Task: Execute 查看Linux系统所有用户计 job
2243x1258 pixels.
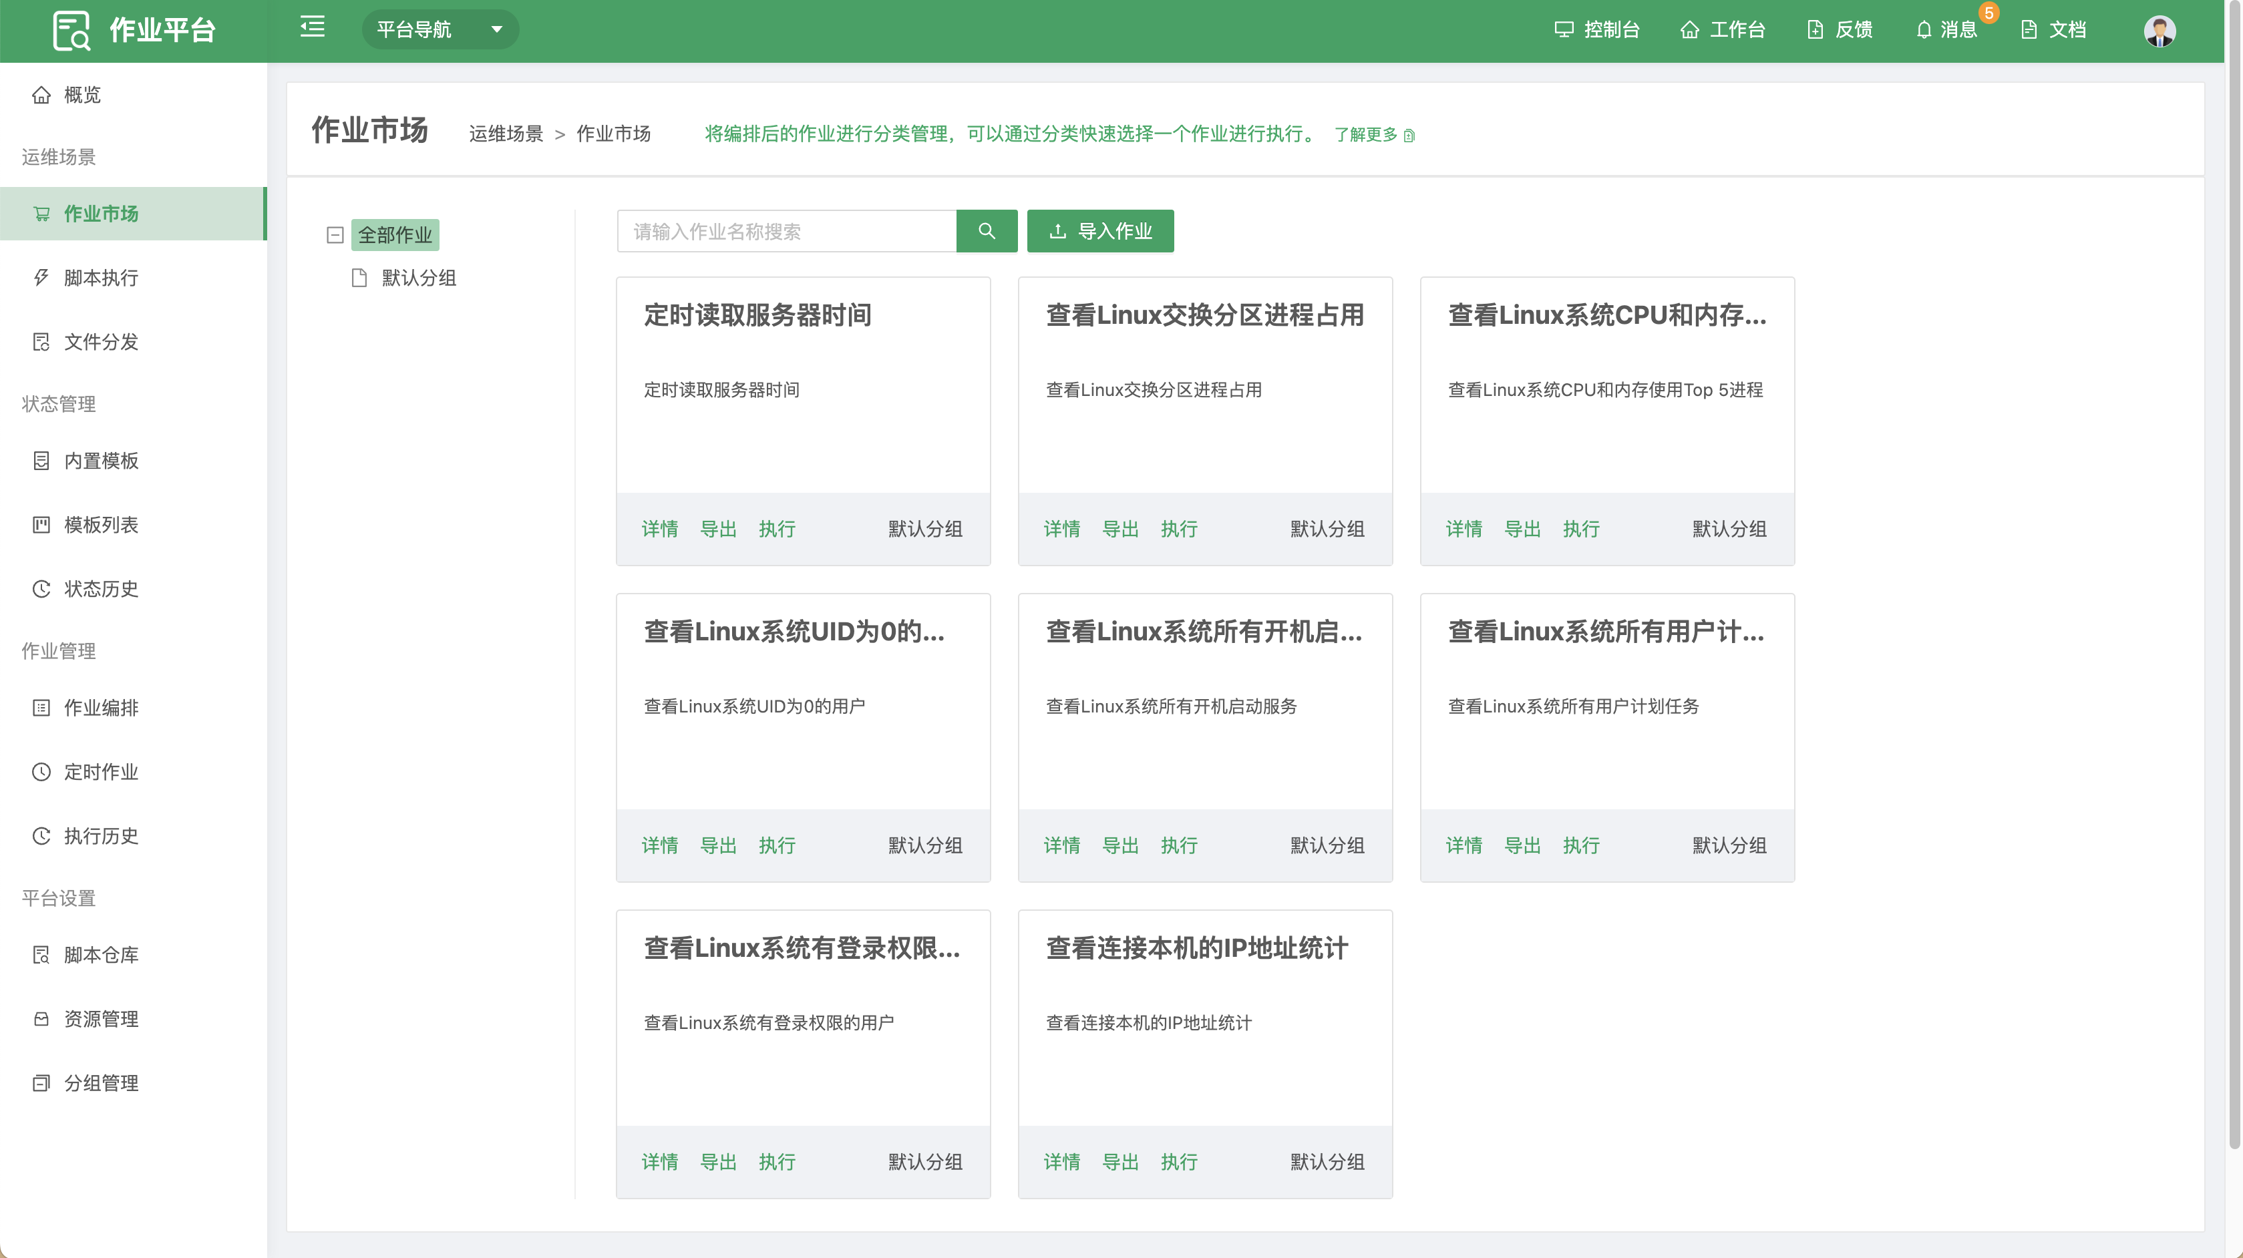Action: pos(1581,846)
